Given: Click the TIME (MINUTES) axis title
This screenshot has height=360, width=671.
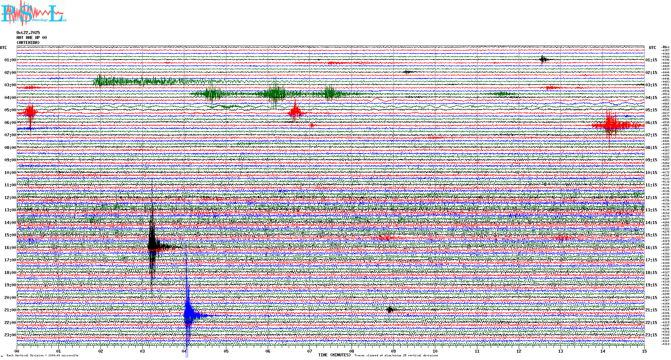Looking at the screenshot, I should pos(334,355).
